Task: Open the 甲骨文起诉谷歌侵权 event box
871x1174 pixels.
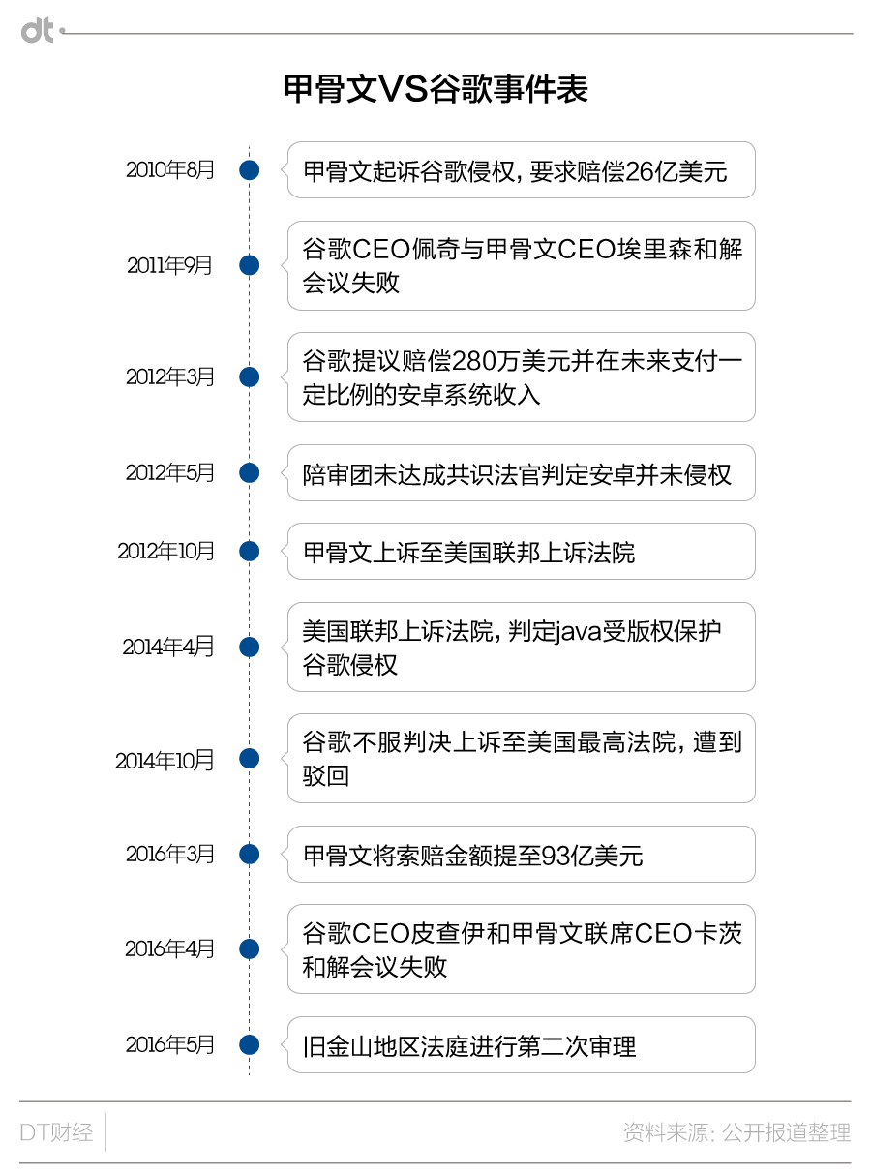Action: click(521, 170)
